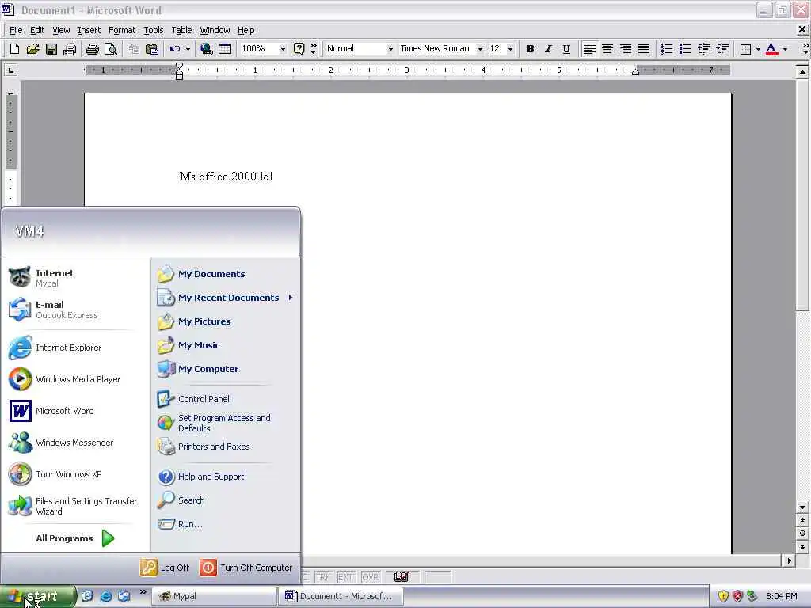Open the font size 12 dropdown

point(511,48)
